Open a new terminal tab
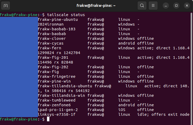The width and height of the screenshot is (193, 125). pos(6,6)
